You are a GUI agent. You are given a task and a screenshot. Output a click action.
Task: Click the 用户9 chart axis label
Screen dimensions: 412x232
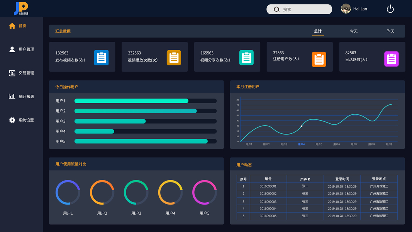(x=389, y=144)
